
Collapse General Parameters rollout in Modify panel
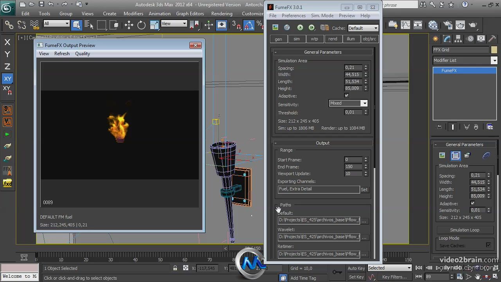pos(464,145)
